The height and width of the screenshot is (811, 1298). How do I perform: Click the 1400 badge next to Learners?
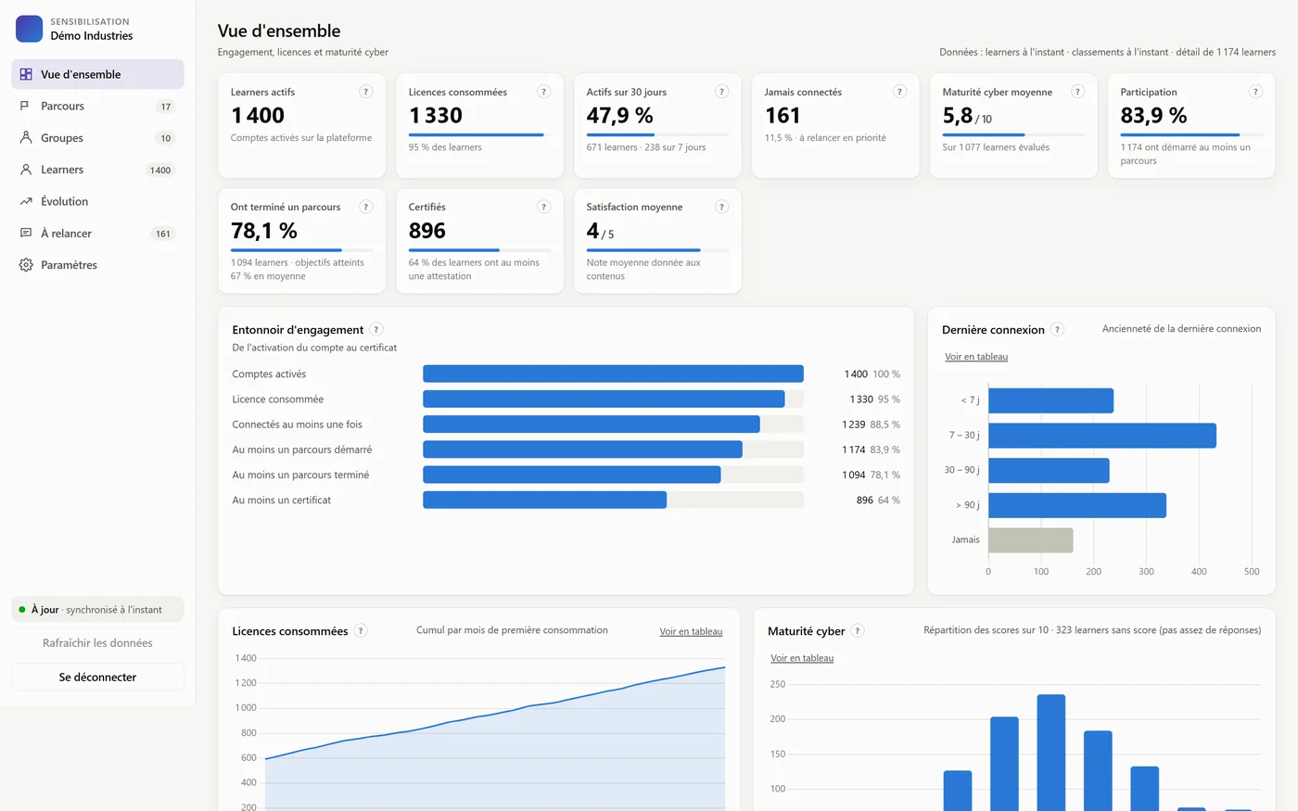point(160,171)
